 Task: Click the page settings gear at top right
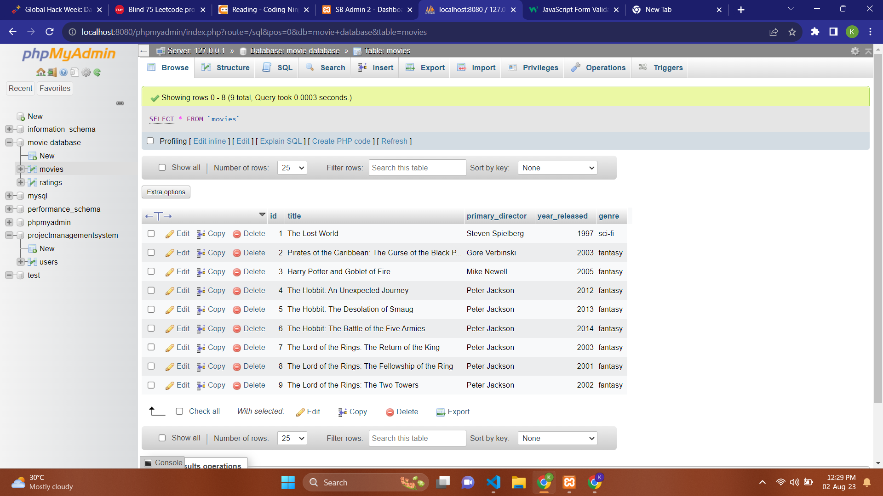[855, 51]
